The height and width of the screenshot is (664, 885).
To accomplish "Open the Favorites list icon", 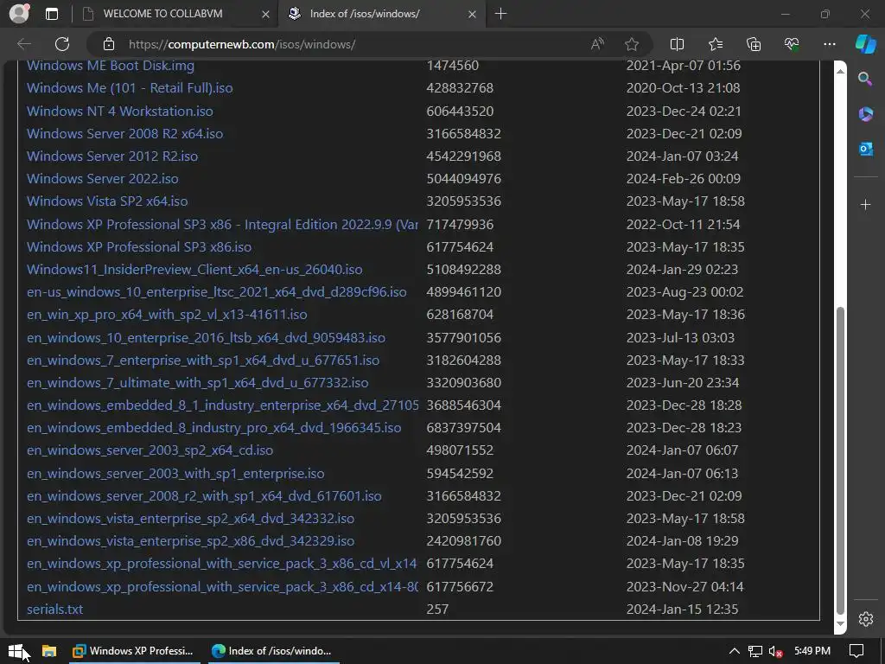I will tap(715, 44).
